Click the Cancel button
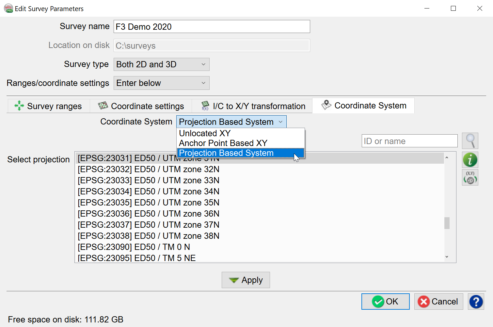 [x=438, y=302]
